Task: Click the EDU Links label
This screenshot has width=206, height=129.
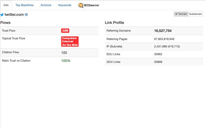Action: click(x=113, y=54)
